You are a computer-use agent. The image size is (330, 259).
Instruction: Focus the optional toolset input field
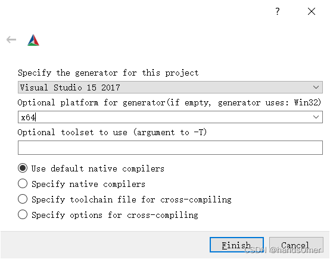coord(170,148)
